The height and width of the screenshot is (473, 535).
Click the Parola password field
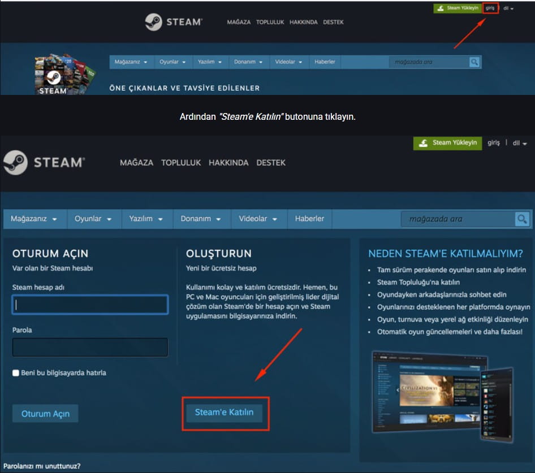click(x=90, y=347)
